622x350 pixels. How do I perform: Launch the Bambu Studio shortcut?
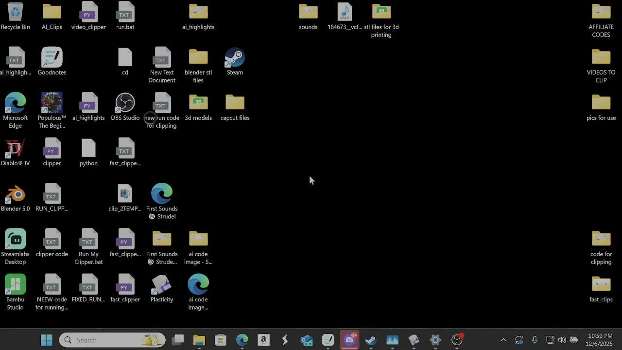click(16, 292)
